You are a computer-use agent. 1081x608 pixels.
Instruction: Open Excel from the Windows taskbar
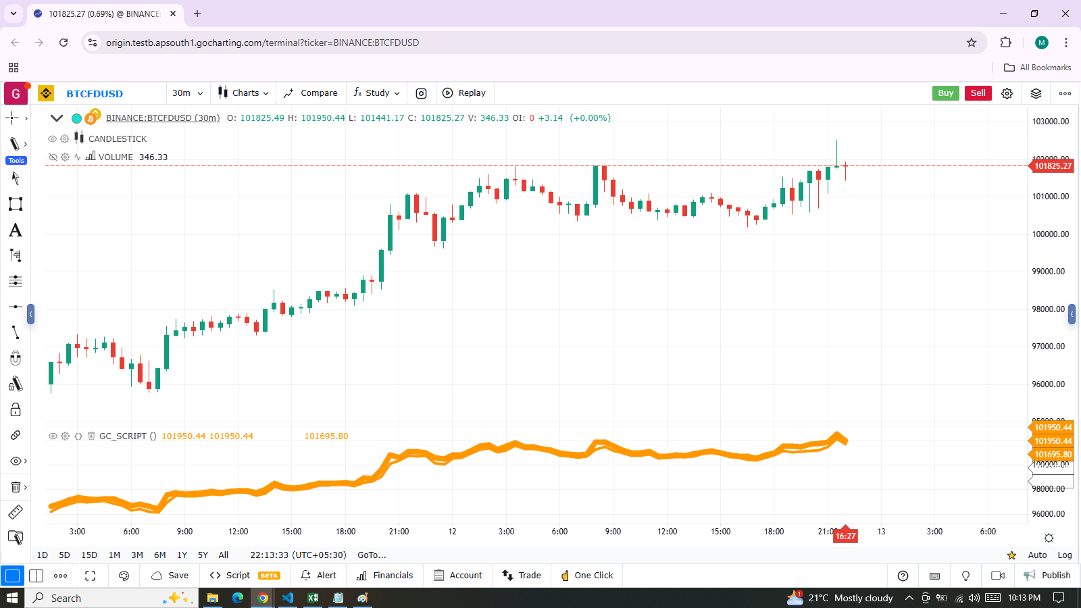click(313, 598)
